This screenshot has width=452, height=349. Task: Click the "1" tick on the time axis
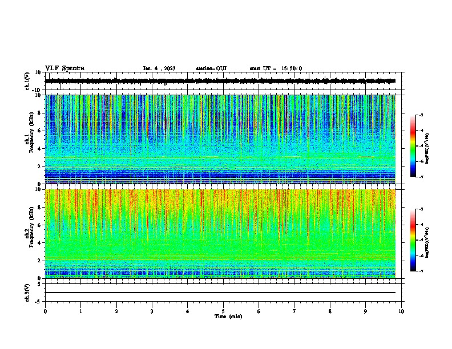pos(80,311)
